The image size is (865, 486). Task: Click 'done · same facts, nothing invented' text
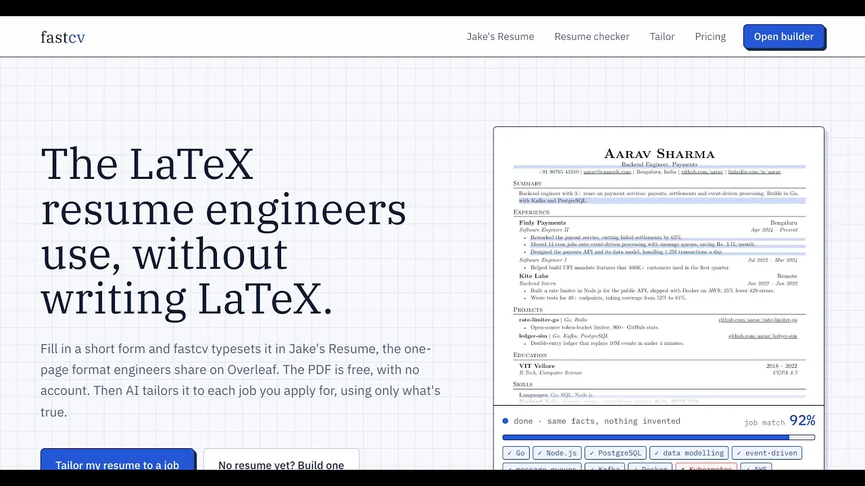[597, 421]
